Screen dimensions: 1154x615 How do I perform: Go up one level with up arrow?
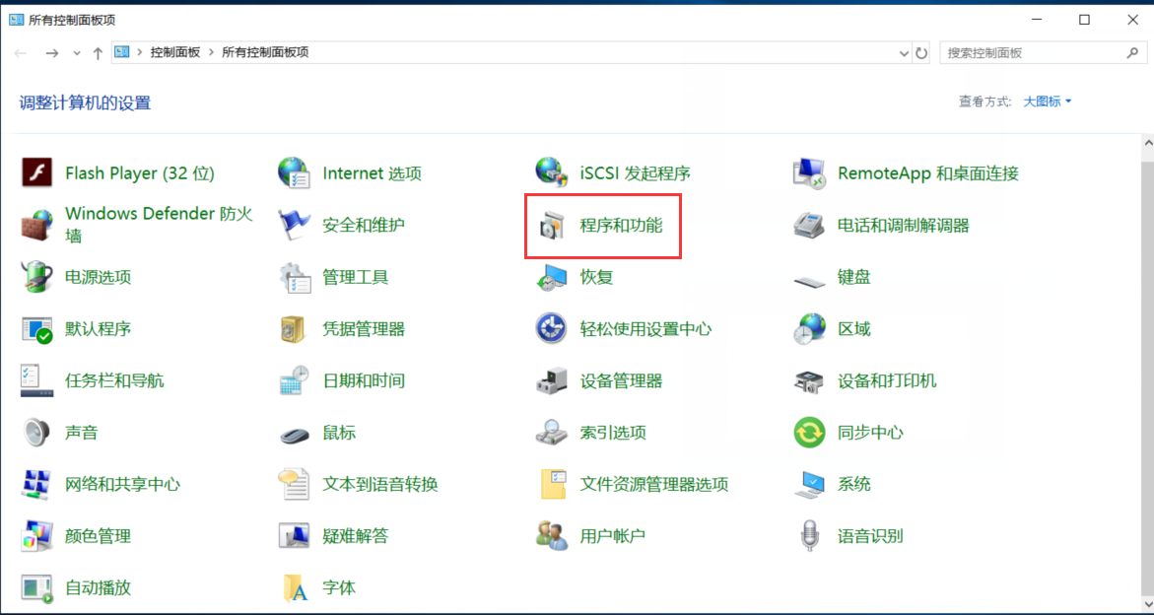pyautogui.click(x=98, y=53)
